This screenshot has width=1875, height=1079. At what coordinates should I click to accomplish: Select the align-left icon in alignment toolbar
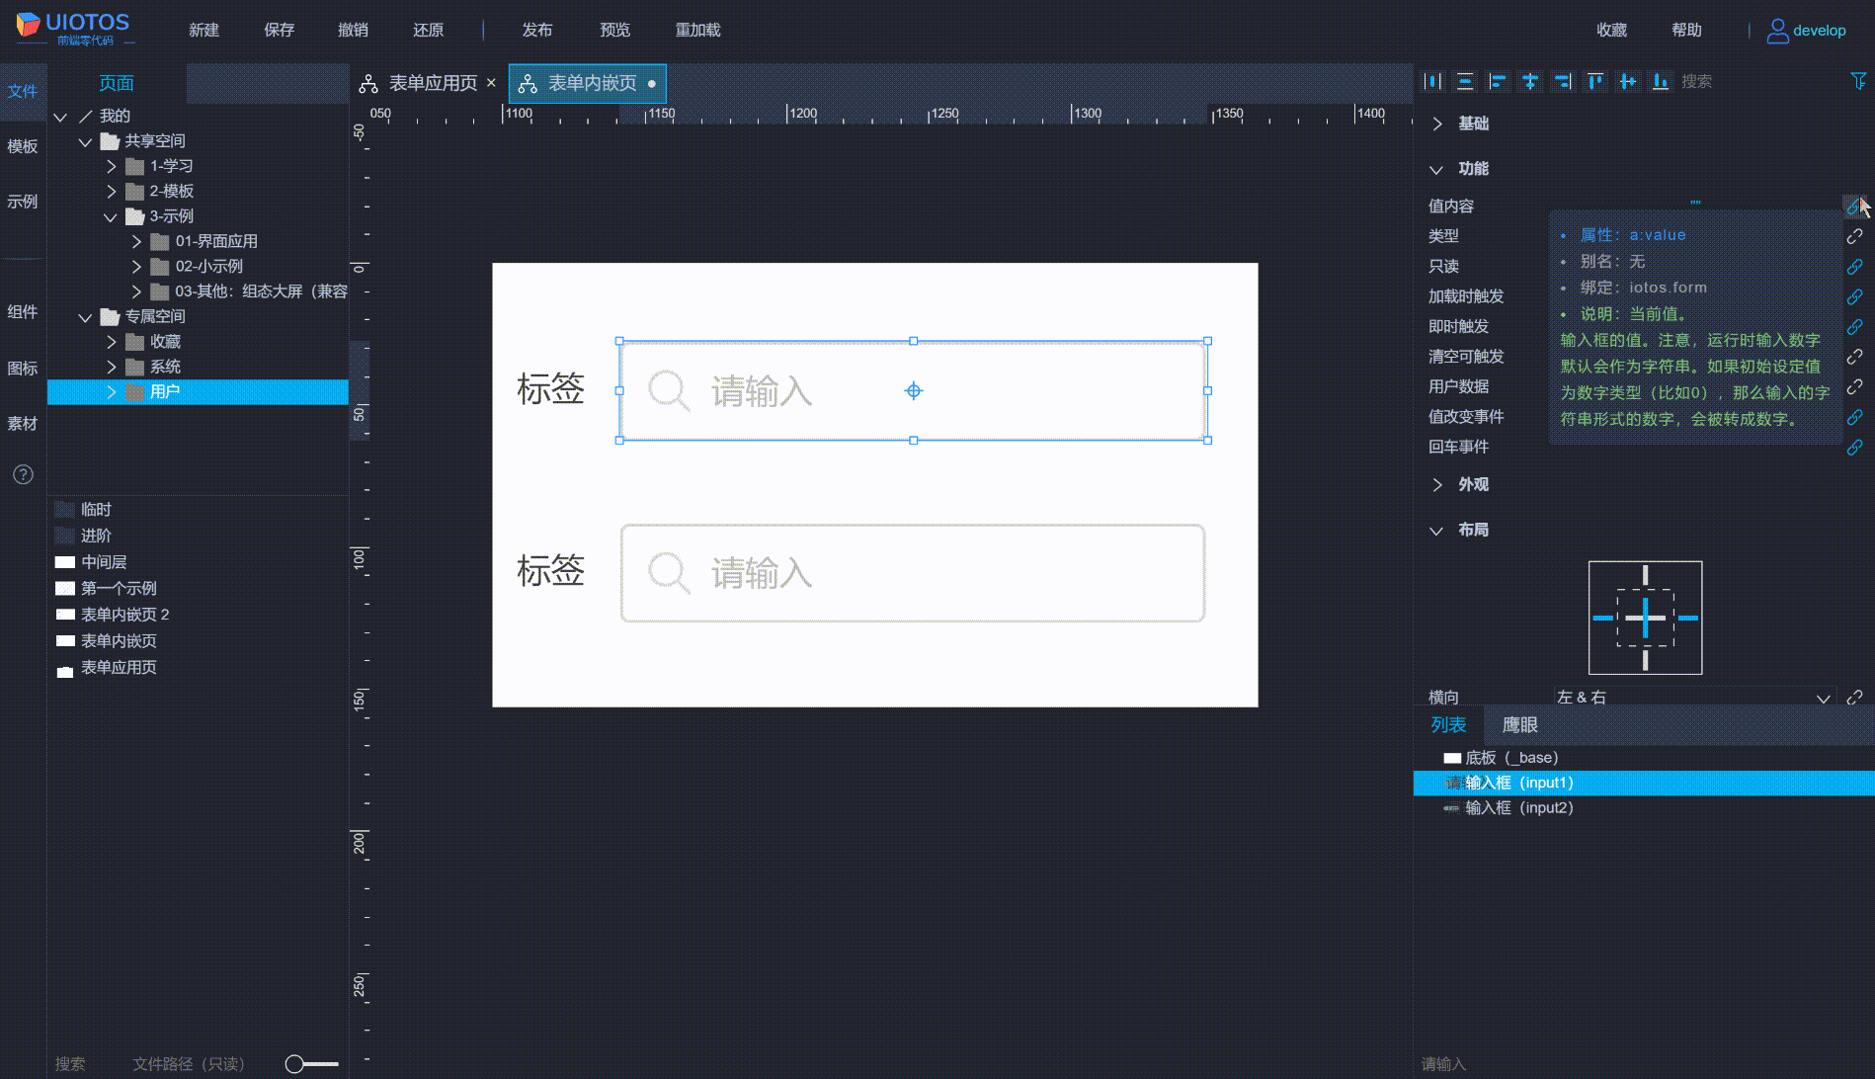click(x=1498, y=81)
